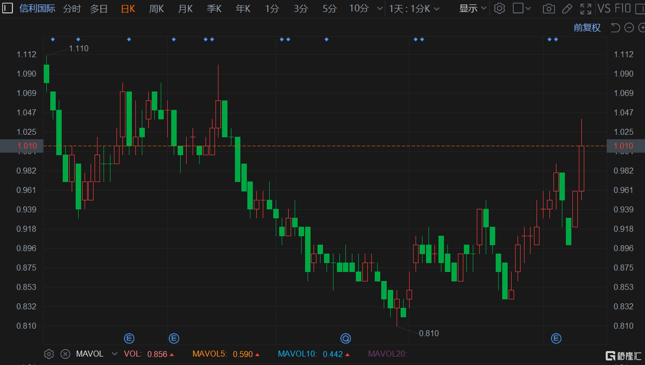Switch to the 周K weekly tab
Screen dimensions: 645x365
point(156,8)
